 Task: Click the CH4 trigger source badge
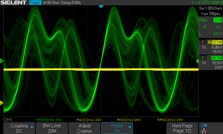pos(218,20)
